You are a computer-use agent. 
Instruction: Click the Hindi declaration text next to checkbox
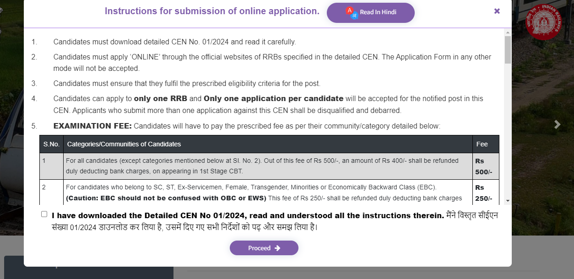pos(184,227)
